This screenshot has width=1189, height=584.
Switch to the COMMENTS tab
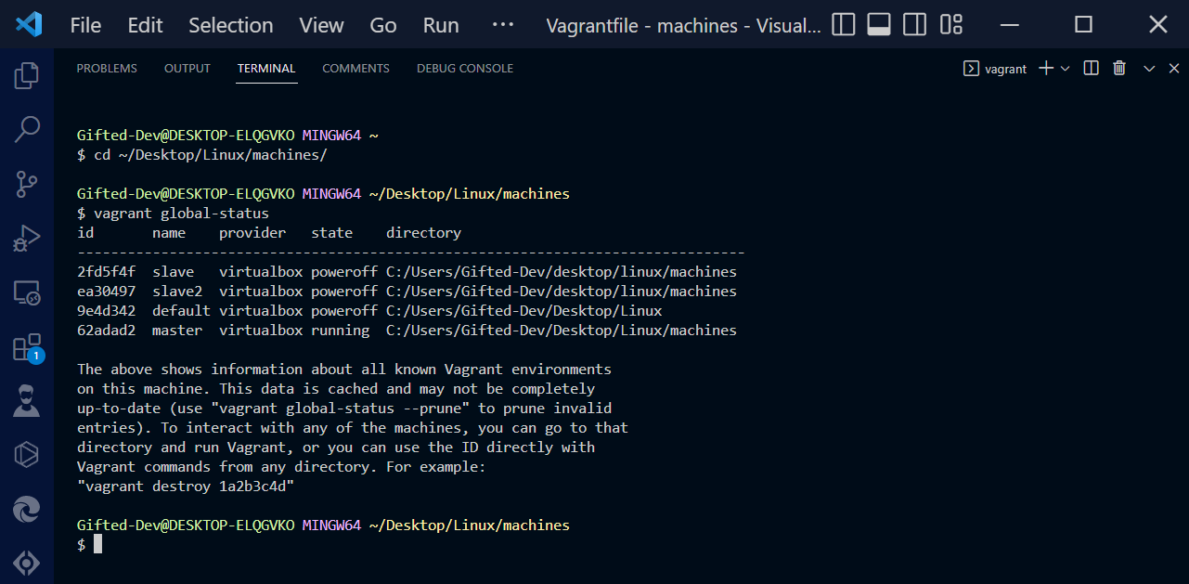(x=355, y=69)
